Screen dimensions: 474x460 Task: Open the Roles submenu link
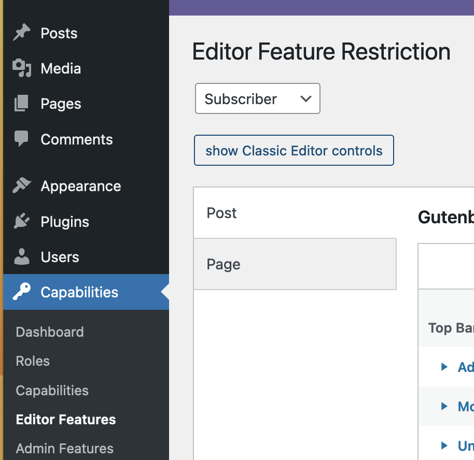click(x=33, y=361)
